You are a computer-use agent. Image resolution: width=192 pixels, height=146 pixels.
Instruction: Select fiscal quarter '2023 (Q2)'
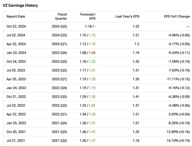point(60,70)
